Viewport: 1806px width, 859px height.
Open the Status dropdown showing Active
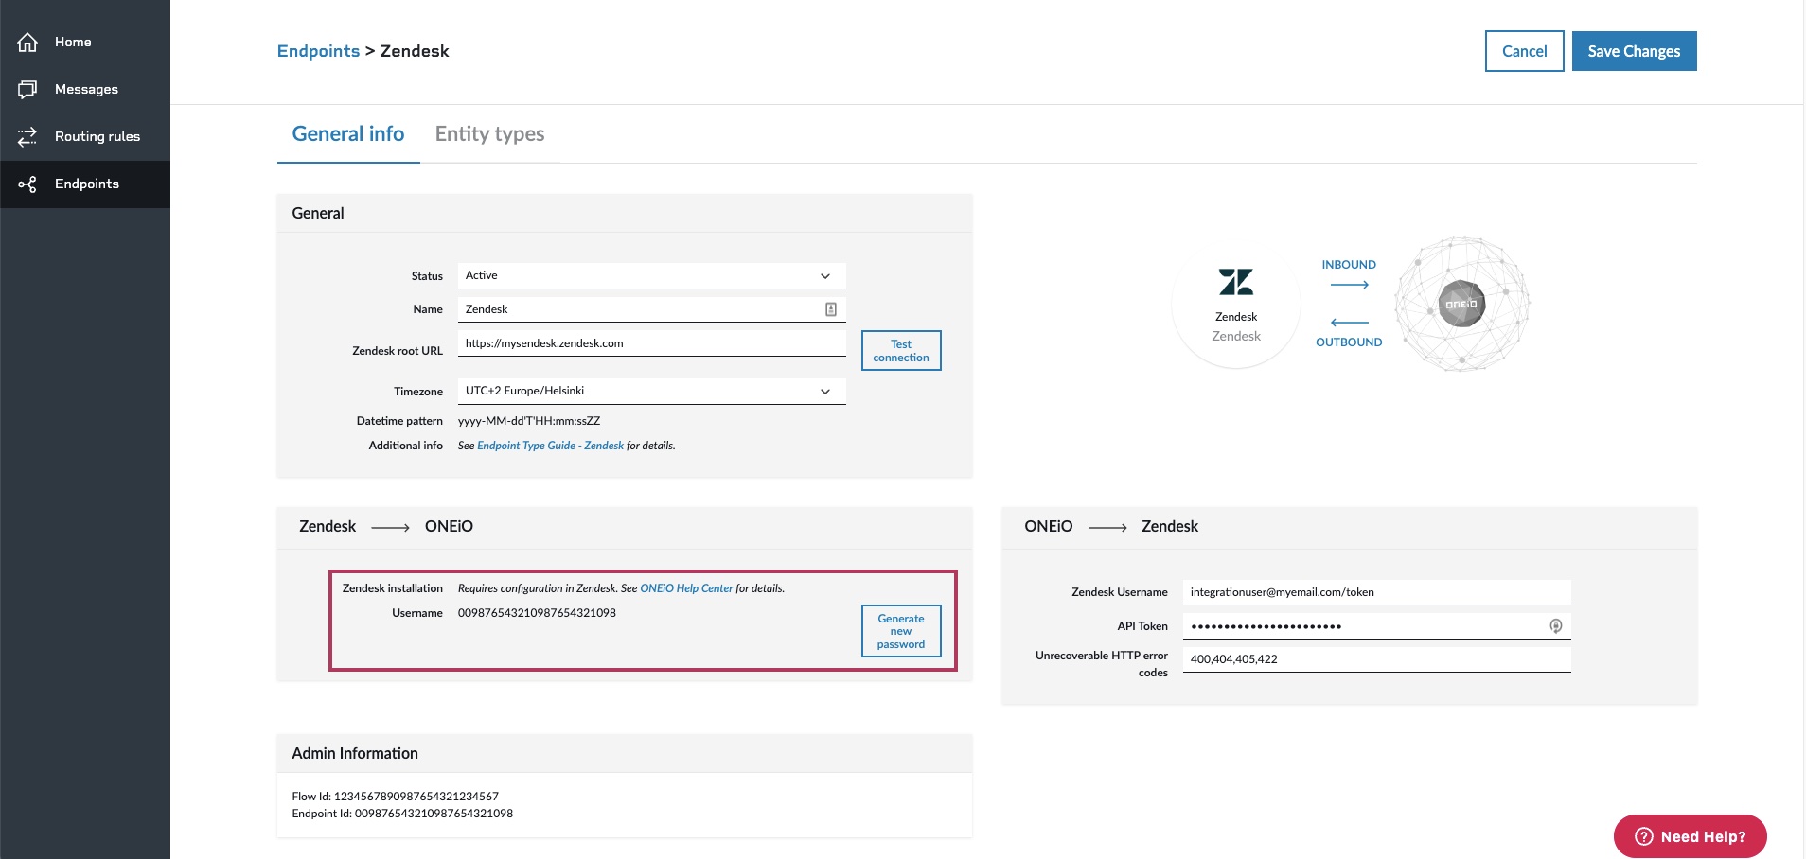click(652, 275)
